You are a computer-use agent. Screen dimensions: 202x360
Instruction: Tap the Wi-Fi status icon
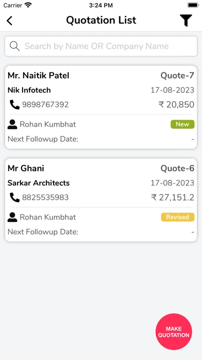(x=28, y=5)
